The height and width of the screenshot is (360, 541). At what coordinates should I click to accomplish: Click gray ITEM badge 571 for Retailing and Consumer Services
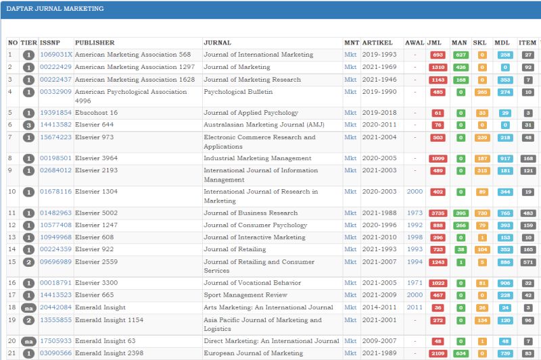click(x=528, y=262)
